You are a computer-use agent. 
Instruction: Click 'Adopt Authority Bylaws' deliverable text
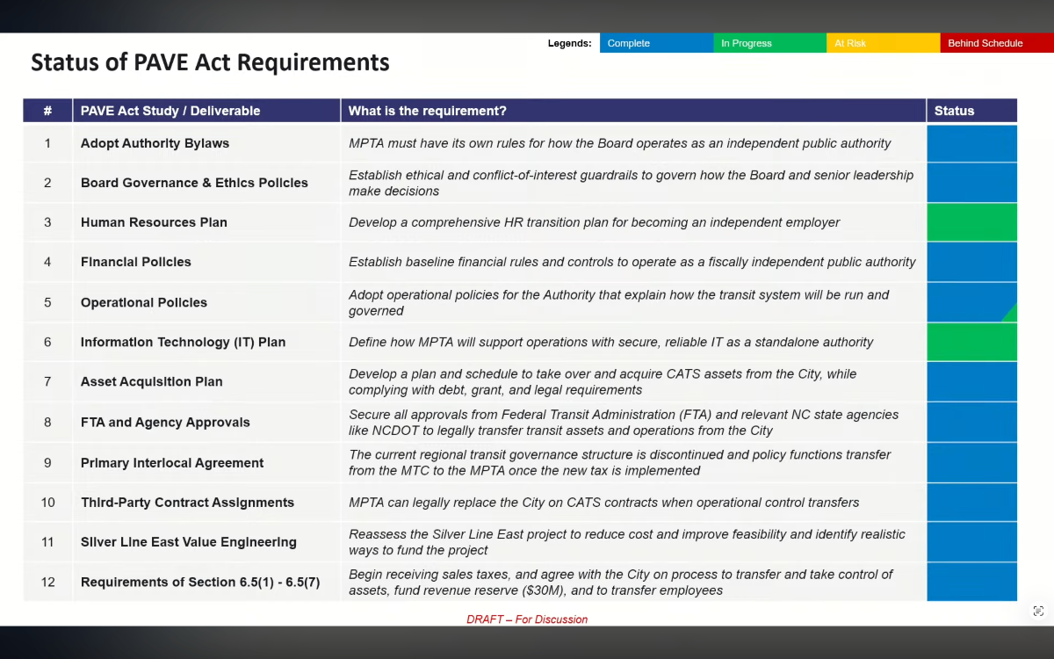point(155,143)
